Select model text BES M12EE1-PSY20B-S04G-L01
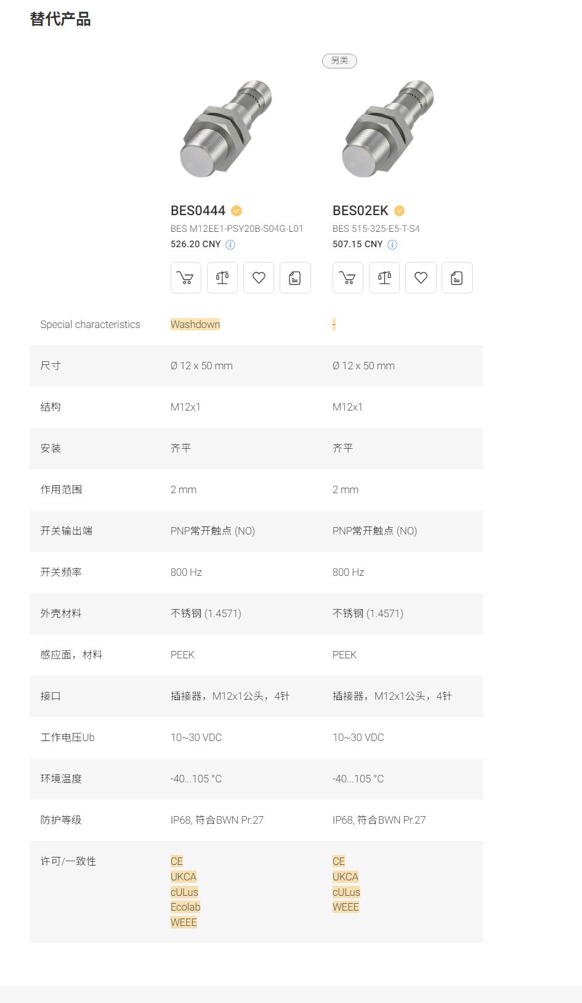Viewport: 582px width, 1003px height. (237, 229)
